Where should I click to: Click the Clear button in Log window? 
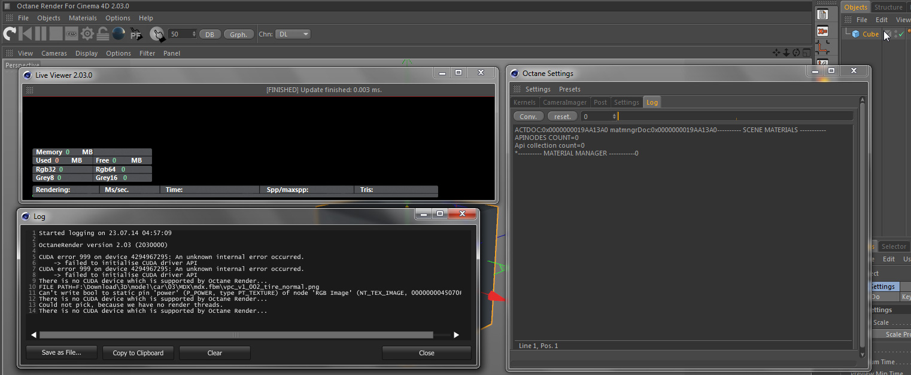[x=214, y=353]
